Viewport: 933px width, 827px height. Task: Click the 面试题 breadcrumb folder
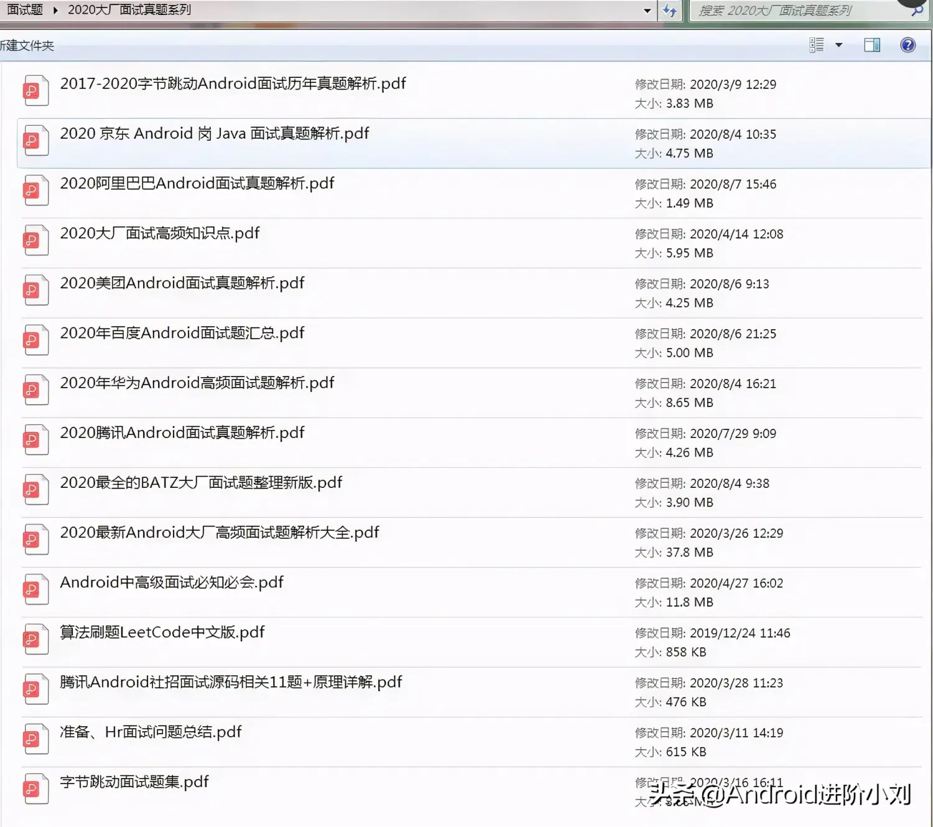point(25,10)
